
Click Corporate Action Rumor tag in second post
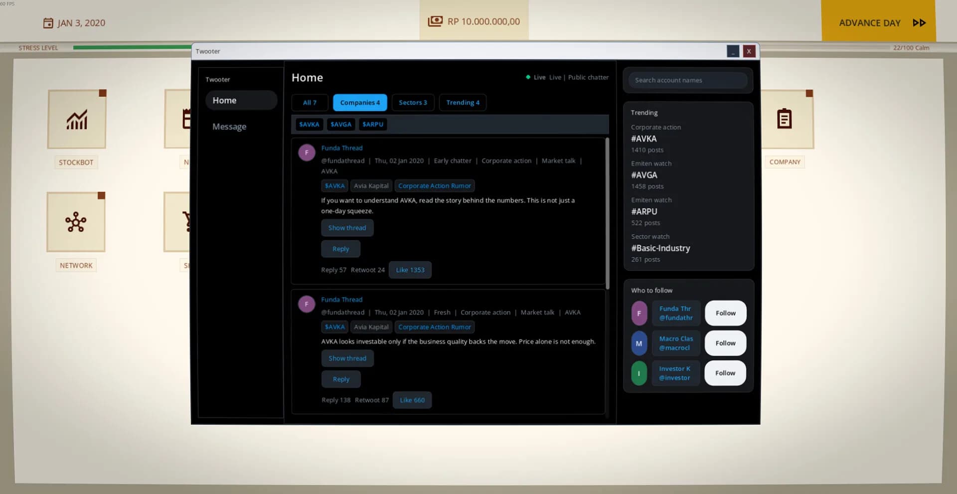[x=434, y=327]
